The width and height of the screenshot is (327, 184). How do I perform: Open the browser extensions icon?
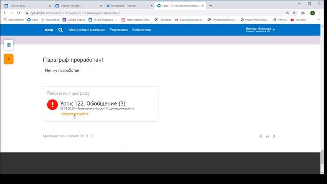pos(303,13)
